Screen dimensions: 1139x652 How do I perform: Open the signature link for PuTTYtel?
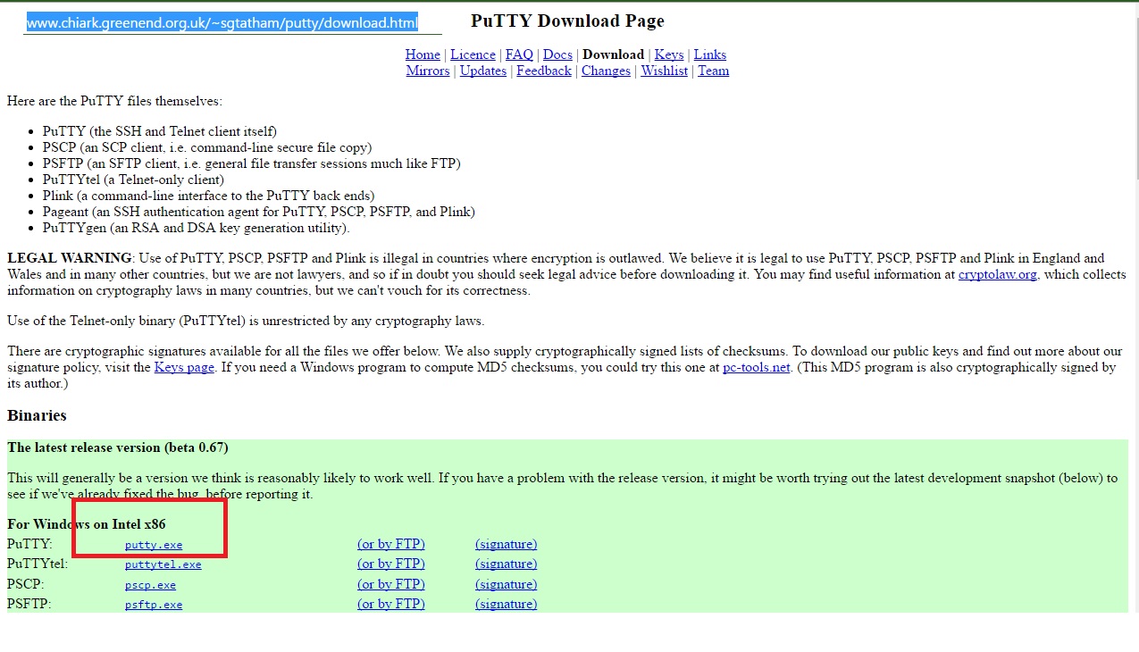point(507,564)
